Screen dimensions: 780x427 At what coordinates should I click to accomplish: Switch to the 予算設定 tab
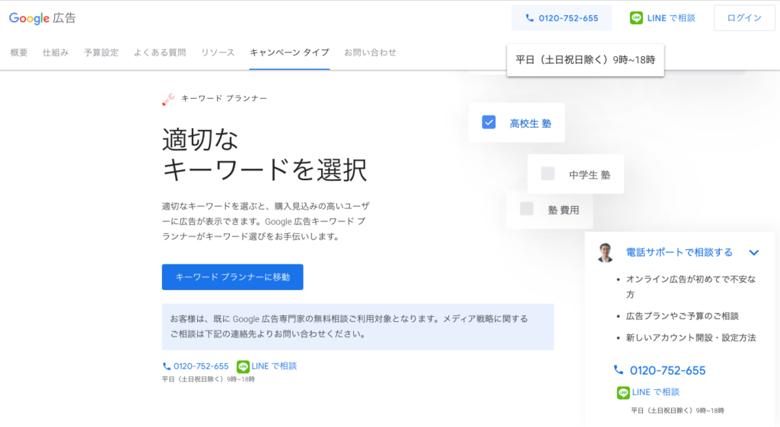[x=101, y=52]
